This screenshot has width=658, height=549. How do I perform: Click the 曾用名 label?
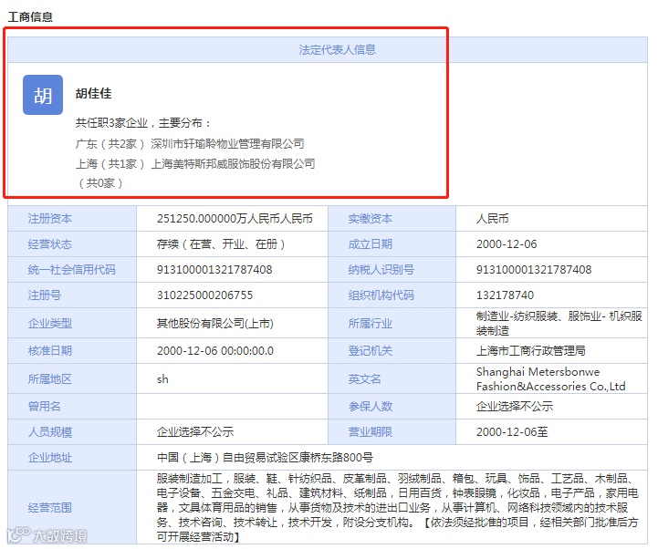tap(45, 407)
